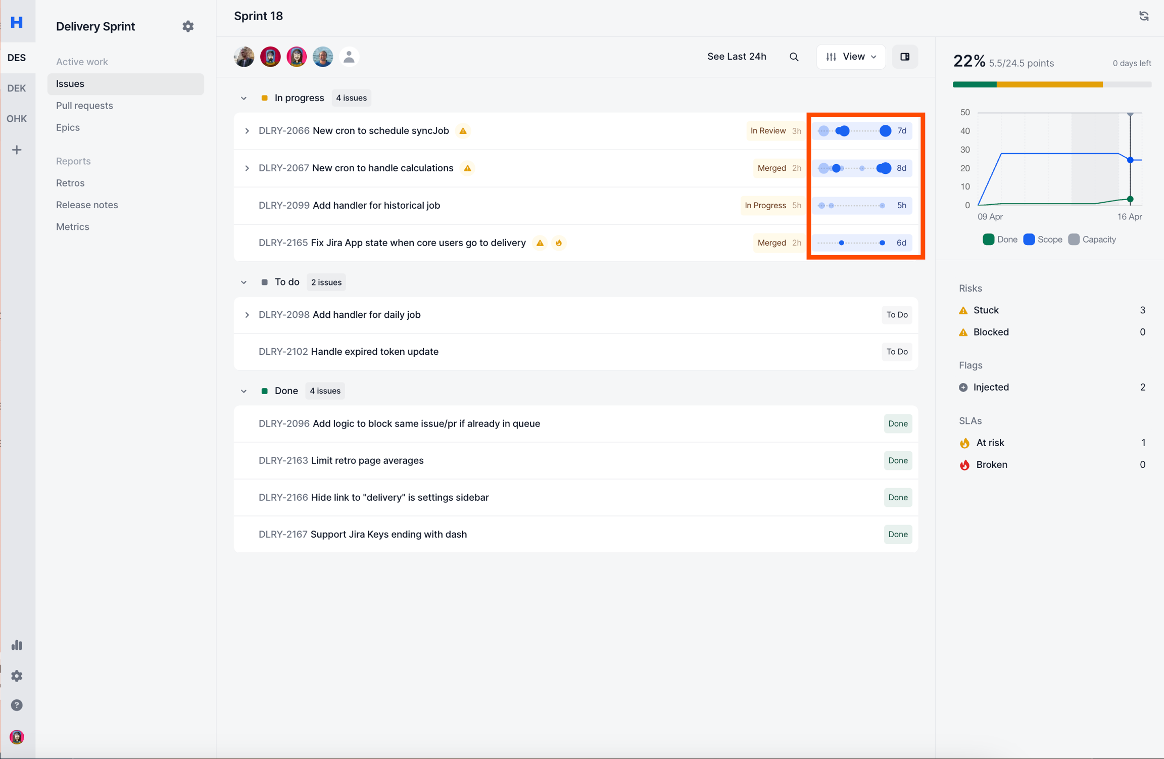Open Delivery Sprint settings gear
1164x759 pixels.
point(188,26)
